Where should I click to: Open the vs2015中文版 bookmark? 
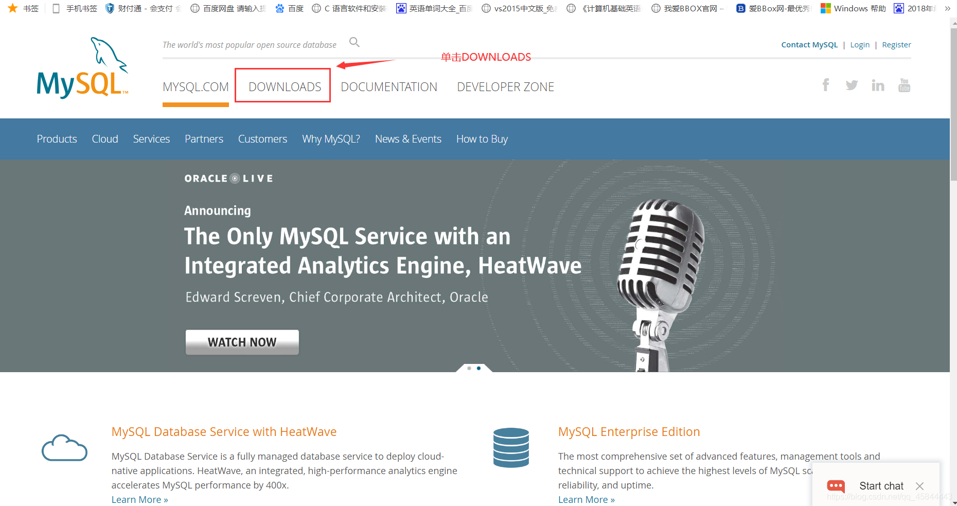click(x=520, y=8)
